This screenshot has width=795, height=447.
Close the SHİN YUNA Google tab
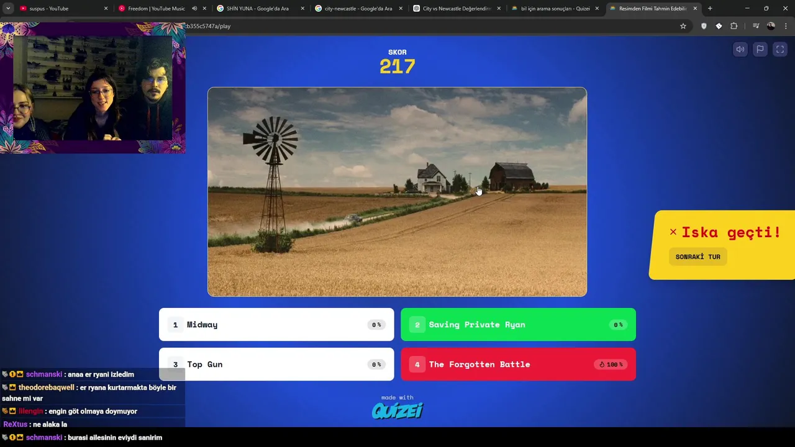(302, 9)
